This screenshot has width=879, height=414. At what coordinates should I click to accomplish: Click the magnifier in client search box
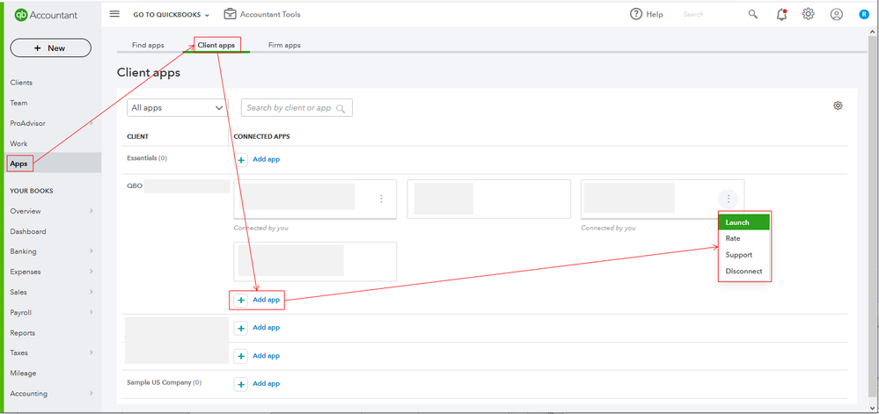click(341, 108)
